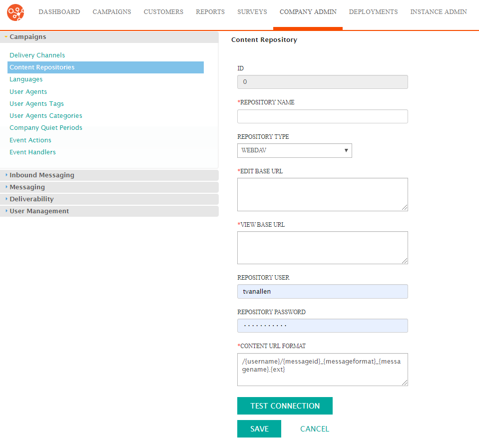Open the Event Actions link
The height and width of the screenshot is (448, 479).
pyautogui.click(x=30, y=140)
